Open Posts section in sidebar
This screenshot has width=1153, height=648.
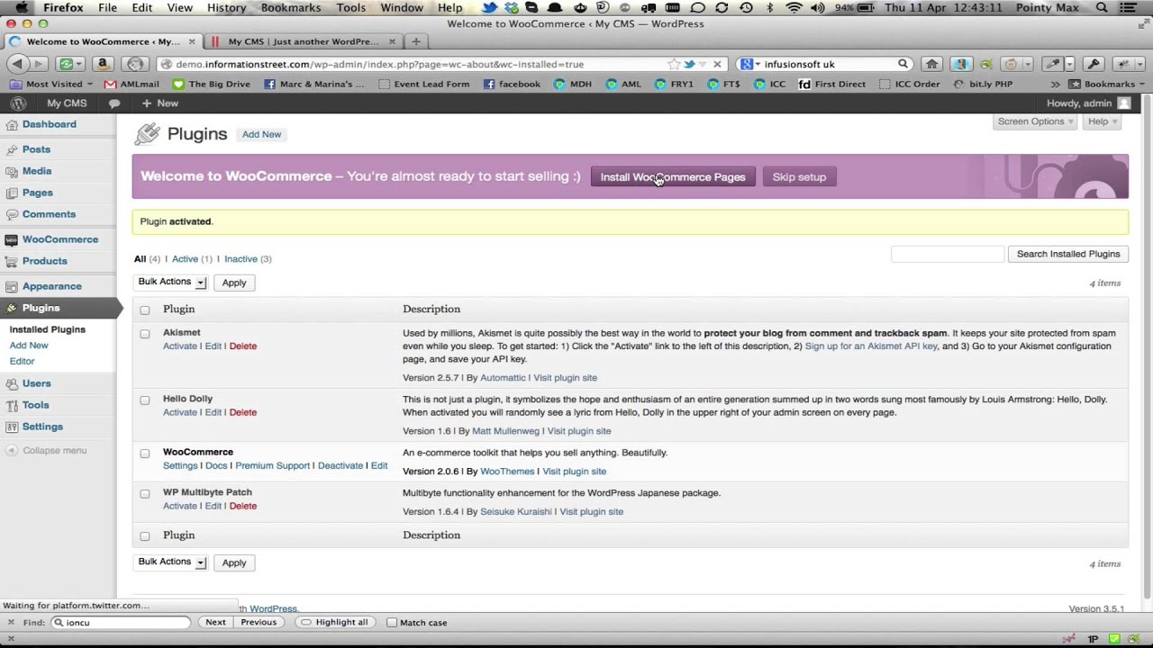pyautogui.click(x=36, y=149)
